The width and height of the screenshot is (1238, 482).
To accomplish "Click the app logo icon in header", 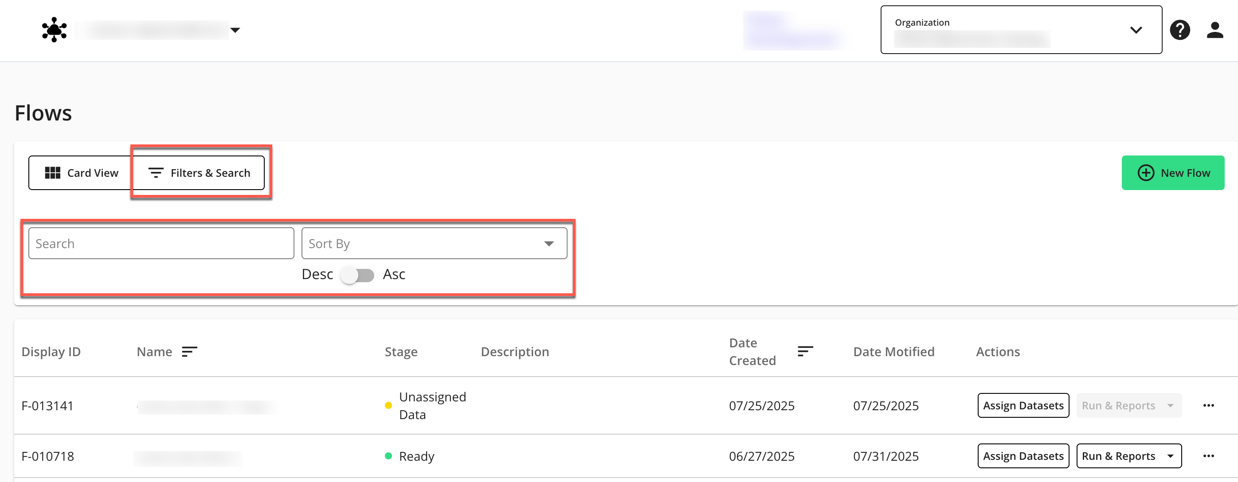I will (x=54, y=30).
